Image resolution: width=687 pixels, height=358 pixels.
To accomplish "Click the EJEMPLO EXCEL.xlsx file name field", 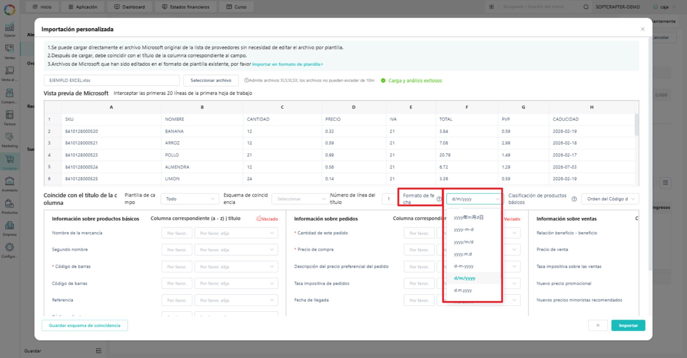I will [x=112, y=81].
